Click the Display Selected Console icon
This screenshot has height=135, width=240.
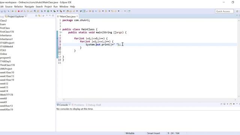click(224, 104)
